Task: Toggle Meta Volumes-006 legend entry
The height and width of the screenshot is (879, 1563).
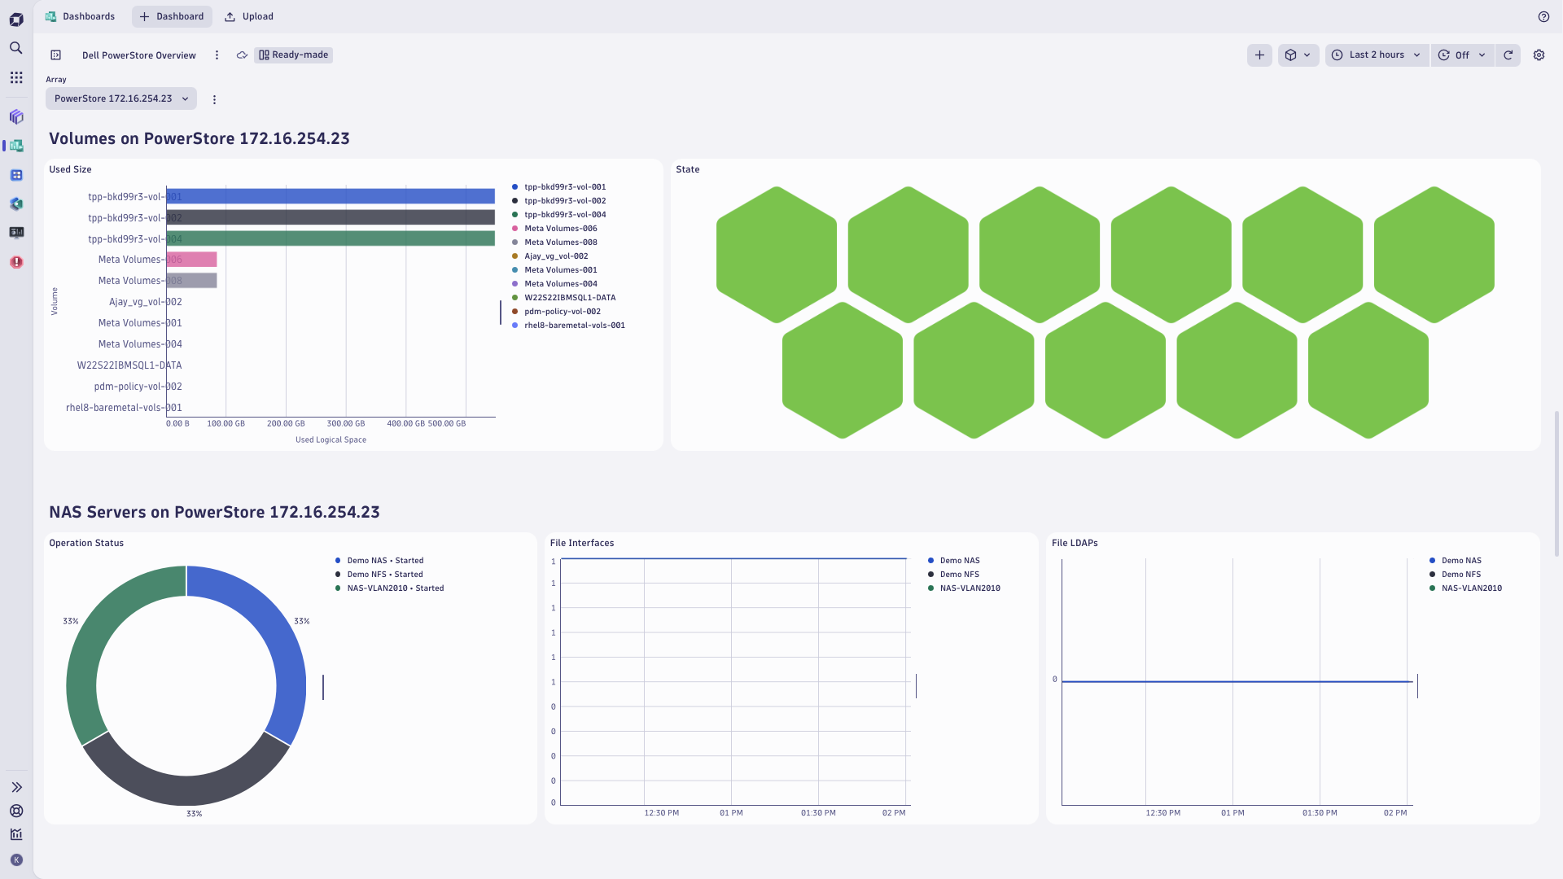Action: click(x=554, y=229)
